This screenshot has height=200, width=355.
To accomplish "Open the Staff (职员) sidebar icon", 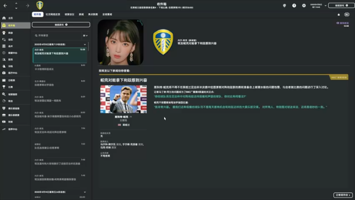I will click(x=4, y=60).
